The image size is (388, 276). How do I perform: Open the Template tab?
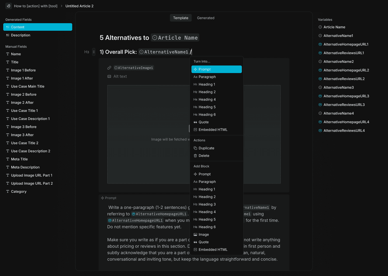[181, 18]
